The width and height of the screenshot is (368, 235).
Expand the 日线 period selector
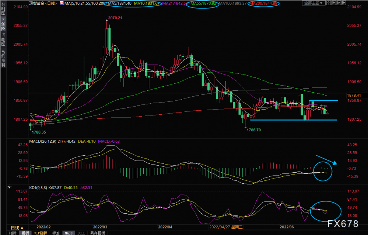17,228
